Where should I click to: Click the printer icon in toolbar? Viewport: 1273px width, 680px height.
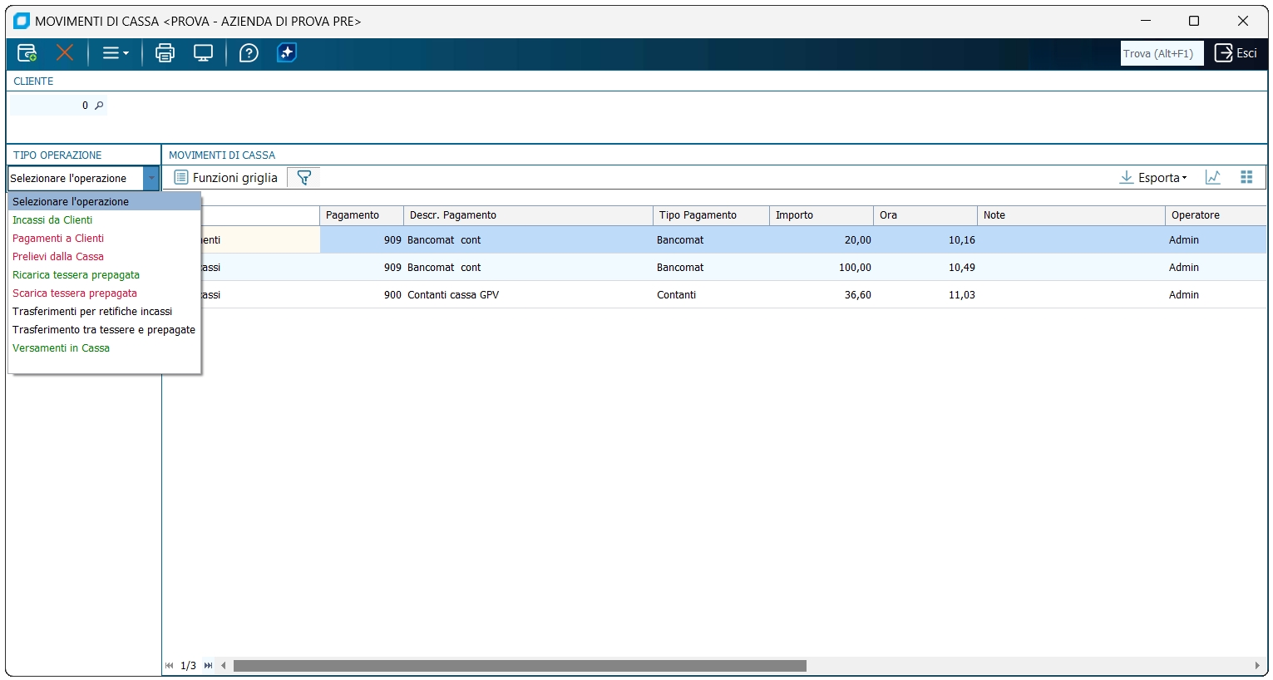(165, 53)
